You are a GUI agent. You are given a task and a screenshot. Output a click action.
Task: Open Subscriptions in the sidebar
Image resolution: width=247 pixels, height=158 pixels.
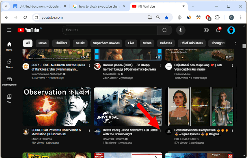click(9, 81)
